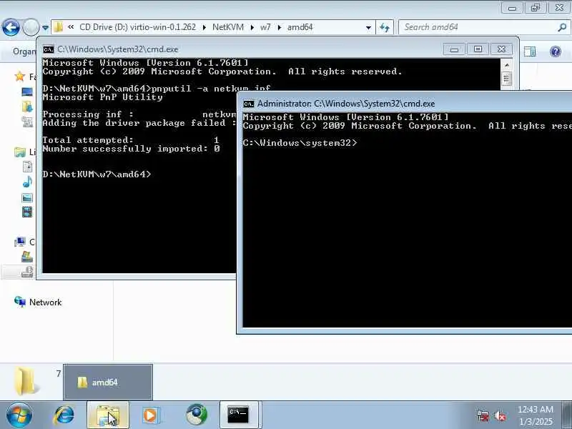The image size is (572, 429).
Task: Open the address bar history dropdown
Action: tap(368, 27)
